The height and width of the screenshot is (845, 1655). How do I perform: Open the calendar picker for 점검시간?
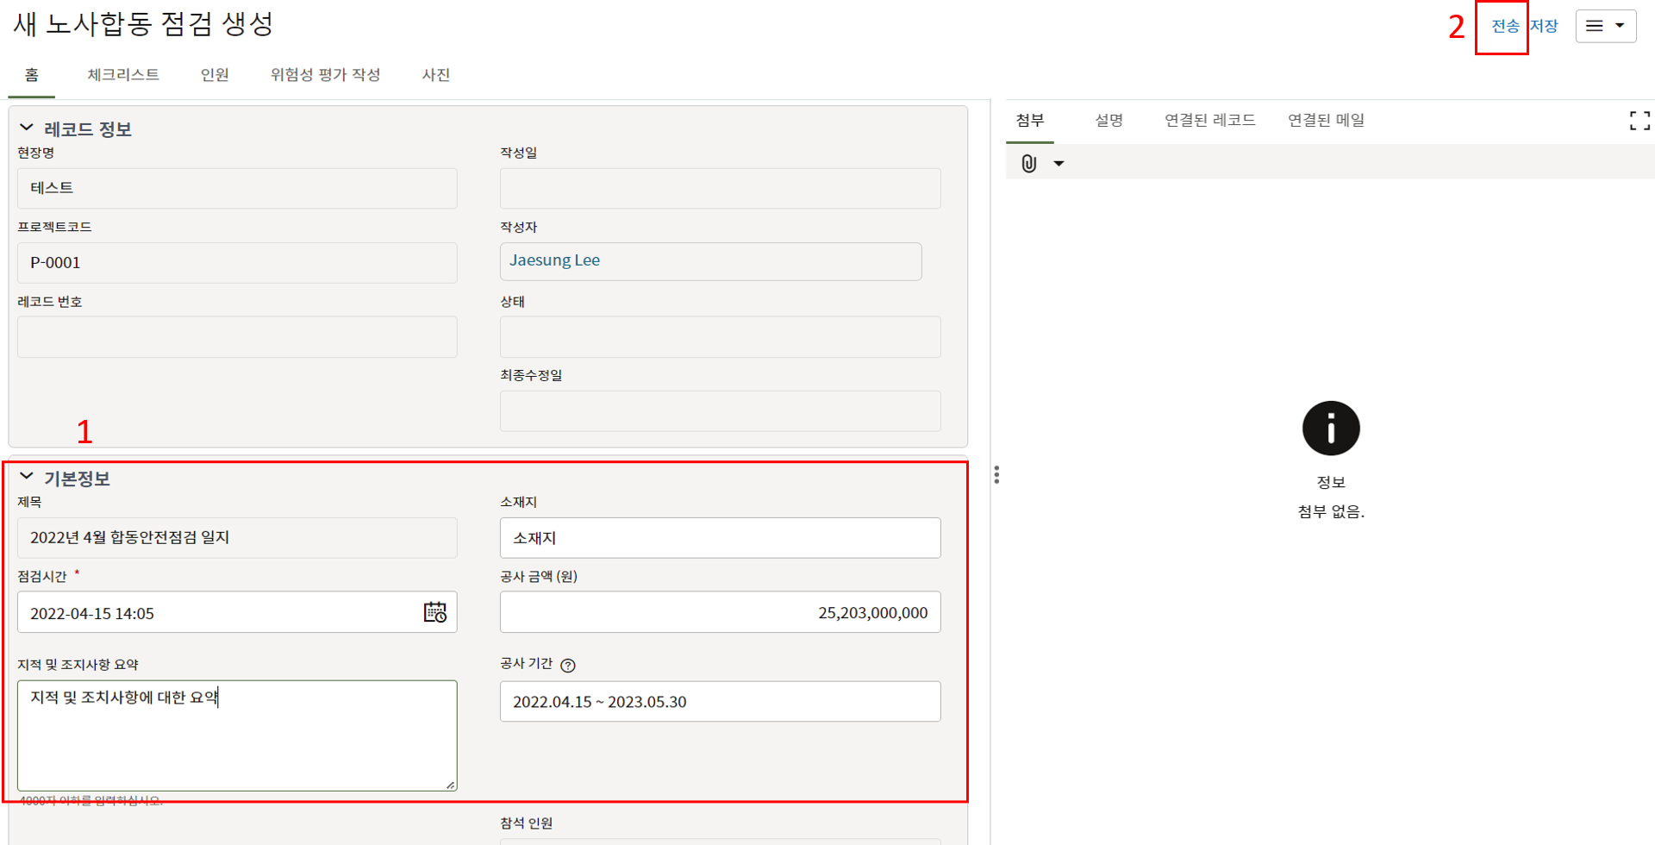(x=435, y=612)
